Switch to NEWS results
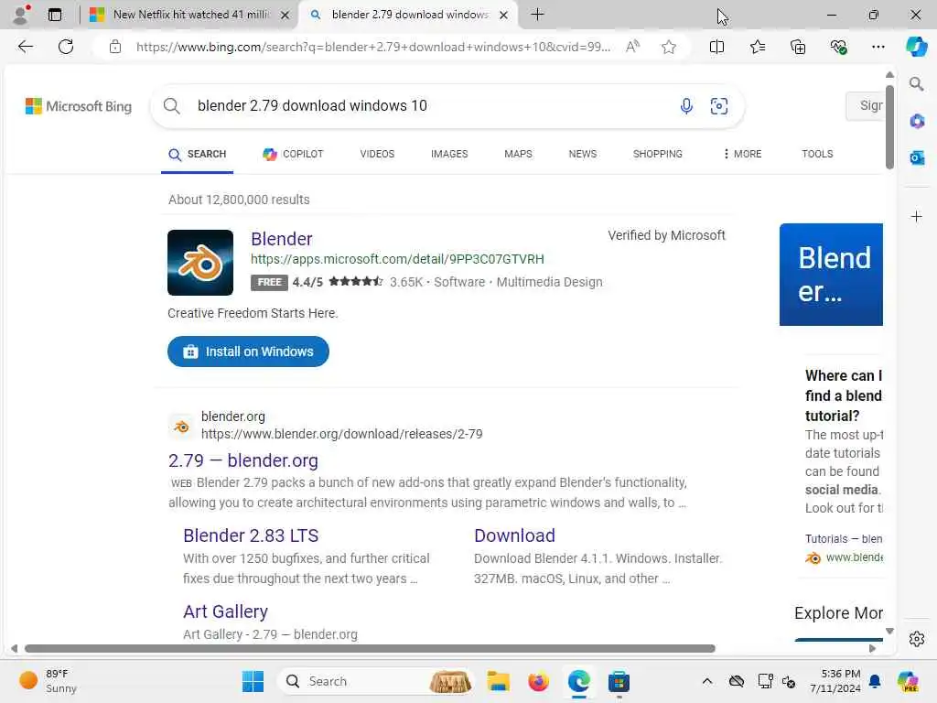Image resolution: width=937 pixels, height=703 pixels. coord(583,154)
